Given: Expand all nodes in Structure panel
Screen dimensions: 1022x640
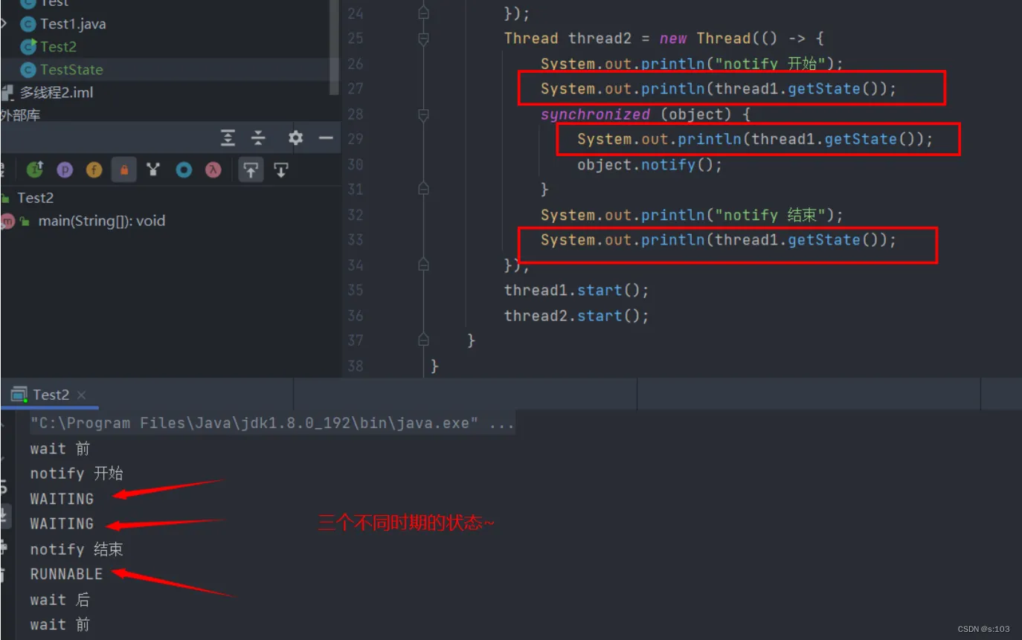Looking at the screenshot, I should [228, 138].
